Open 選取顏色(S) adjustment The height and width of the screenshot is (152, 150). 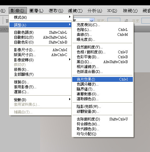pyautogui.click(x=103, y=99)
